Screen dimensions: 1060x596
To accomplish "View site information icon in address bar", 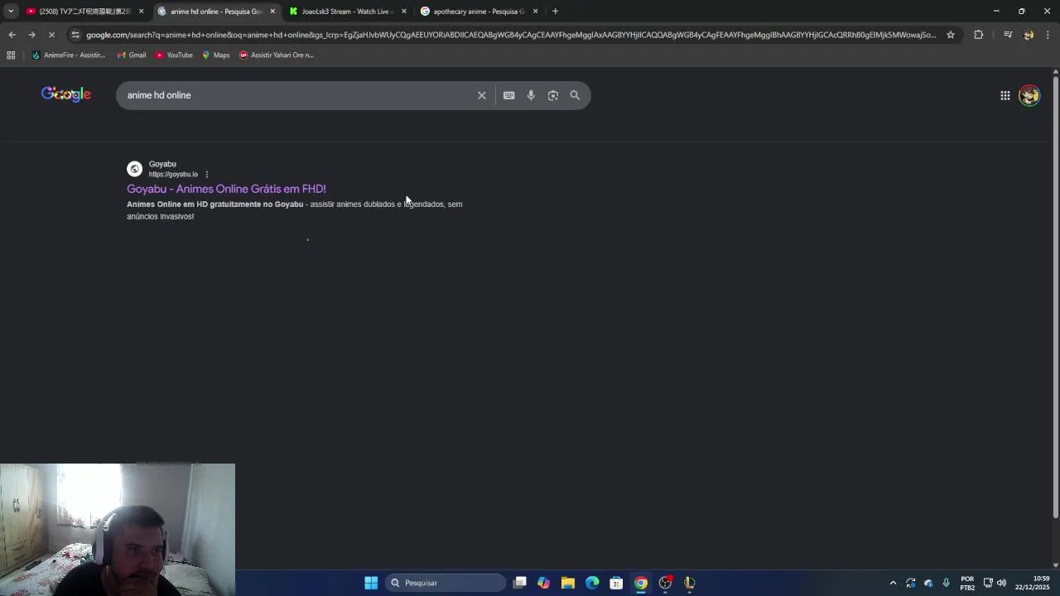I will (75, 35).
